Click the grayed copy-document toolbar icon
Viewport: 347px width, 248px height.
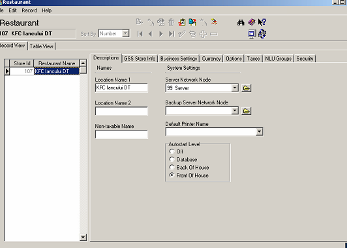[x=139, y=22]
